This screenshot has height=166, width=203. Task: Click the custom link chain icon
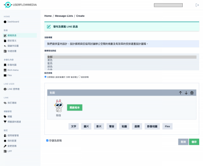click(5, 103)
